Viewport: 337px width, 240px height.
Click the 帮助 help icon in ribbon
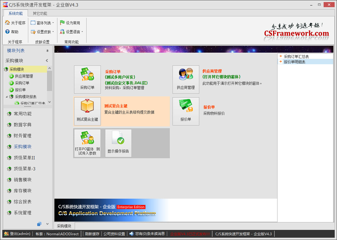(x=8, y=32)
